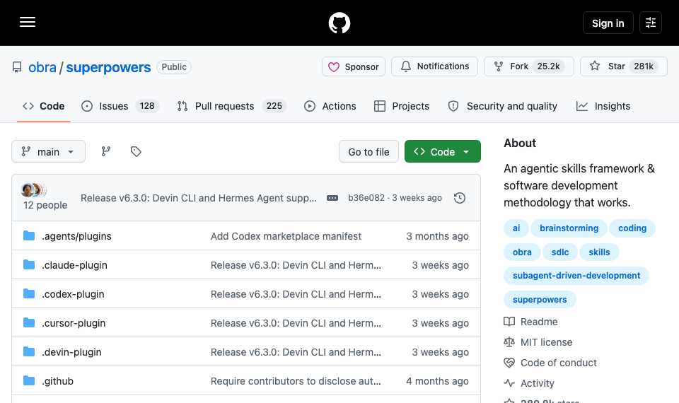The width and height of the screenshot is (679, 403).
Task: Sponsor this repository with heart button
Action: (354, 66)
